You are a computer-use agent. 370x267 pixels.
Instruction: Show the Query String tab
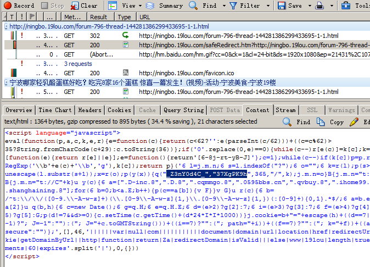[x=183, y=110]
